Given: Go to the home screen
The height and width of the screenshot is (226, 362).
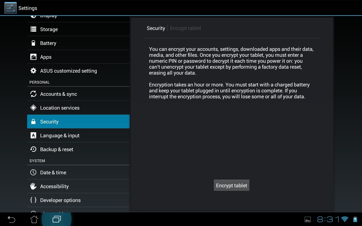Looking at the screenshot, I should (34, 219).
